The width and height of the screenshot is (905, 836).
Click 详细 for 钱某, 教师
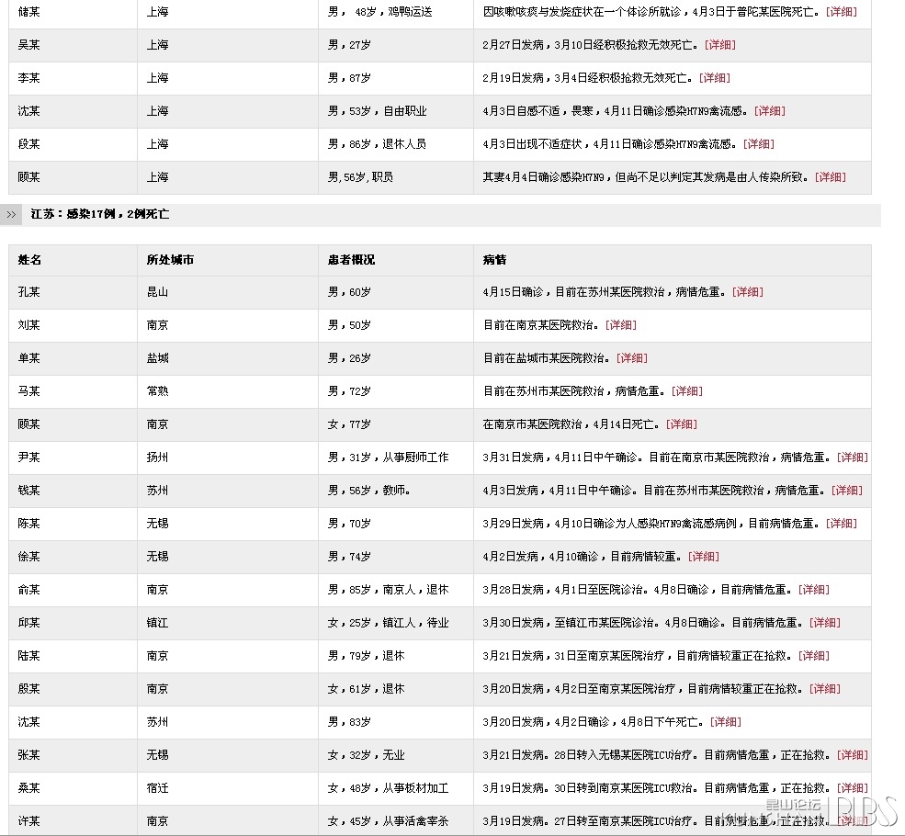[846, 491]
